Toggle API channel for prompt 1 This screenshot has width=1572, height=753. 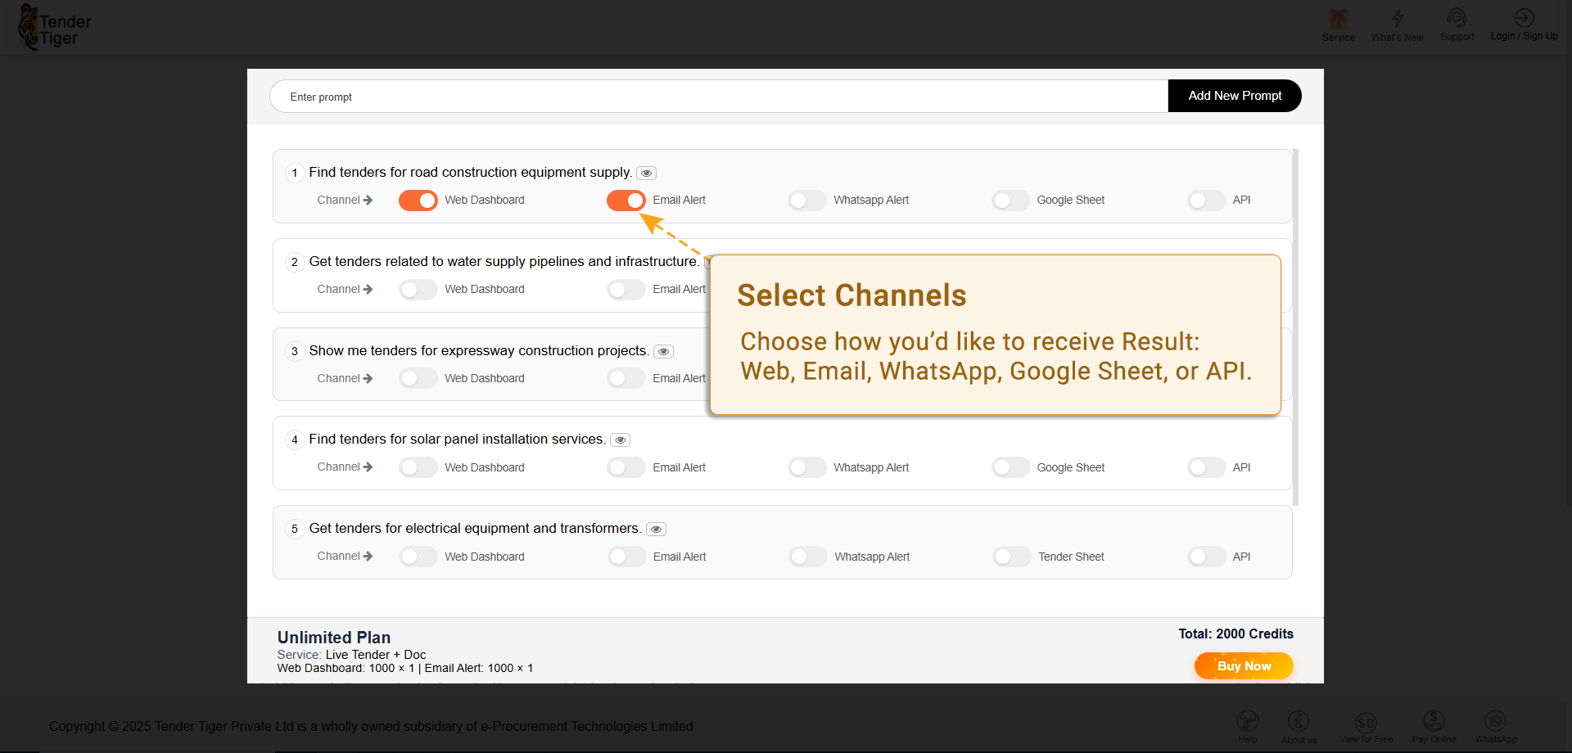point(1207,201)
